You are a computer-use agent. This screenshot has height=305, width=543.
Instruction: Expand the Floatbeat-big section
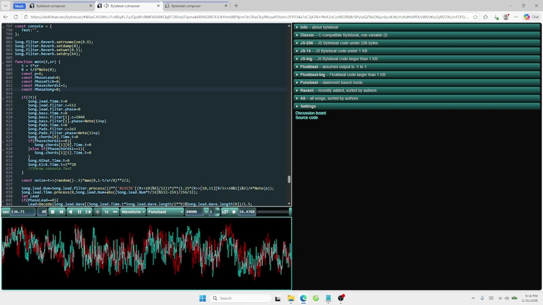417,75
